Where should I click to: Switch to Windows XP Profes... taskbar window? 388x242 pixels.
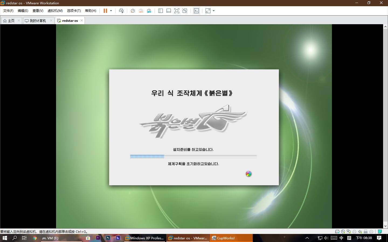tap(144, 238)
